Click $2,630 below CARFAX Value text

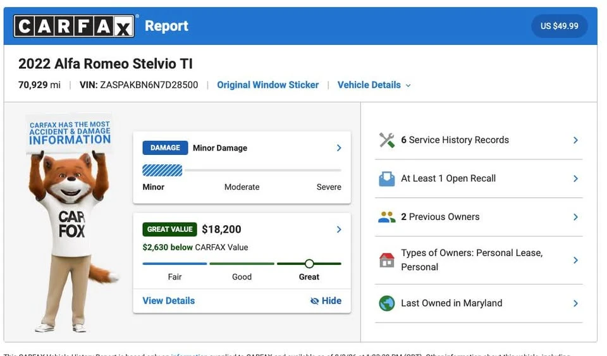click(x=195, y=247)
